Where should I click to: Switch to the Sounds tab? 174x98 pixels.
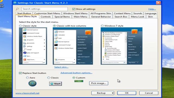[x=138, y=13]
